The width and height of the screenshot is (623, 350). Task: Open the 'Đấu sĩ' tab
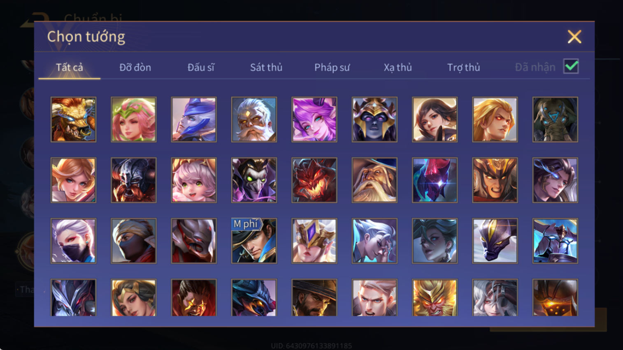coord(201,67)
